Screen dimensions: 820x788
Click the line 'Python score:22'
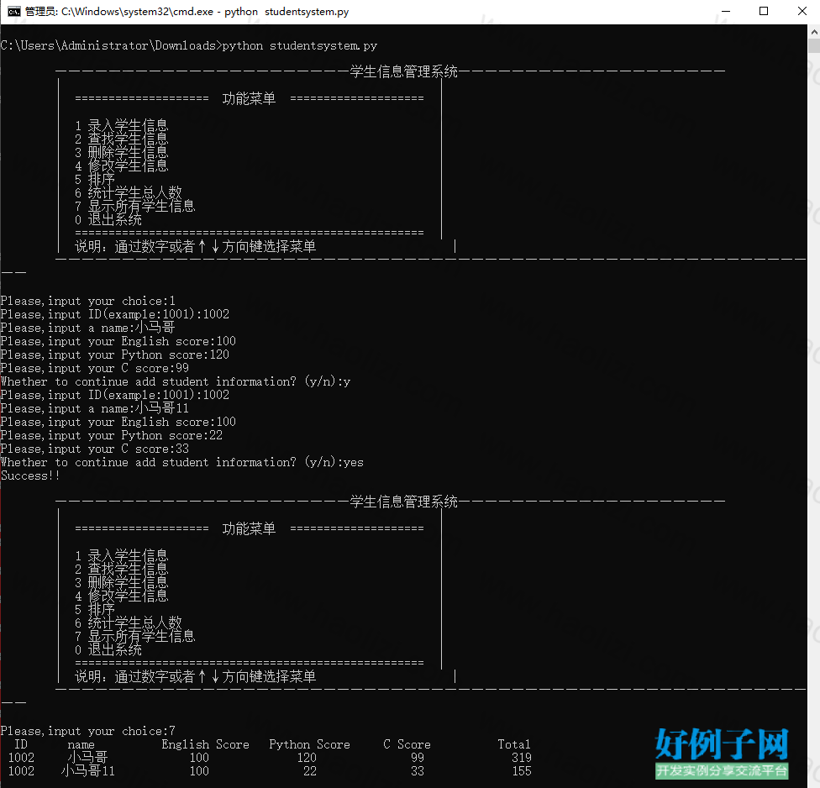tap(112, 435)
